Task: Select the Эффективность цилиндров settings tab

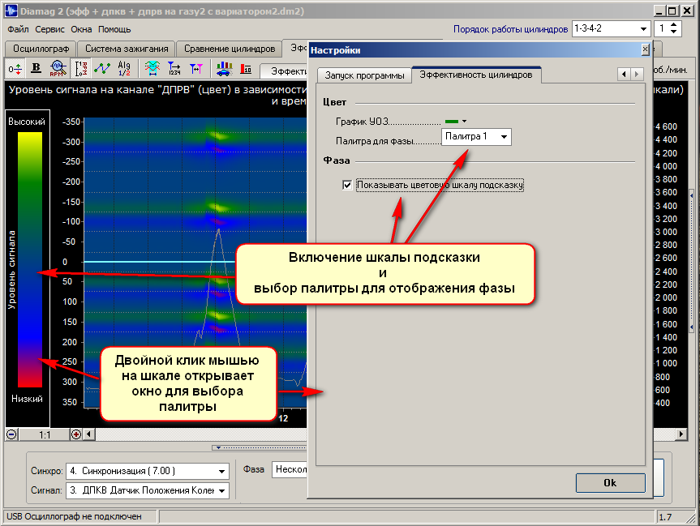Action: pos(476,75)
